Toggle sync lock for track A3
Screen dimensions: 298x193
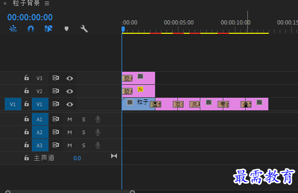56,145
